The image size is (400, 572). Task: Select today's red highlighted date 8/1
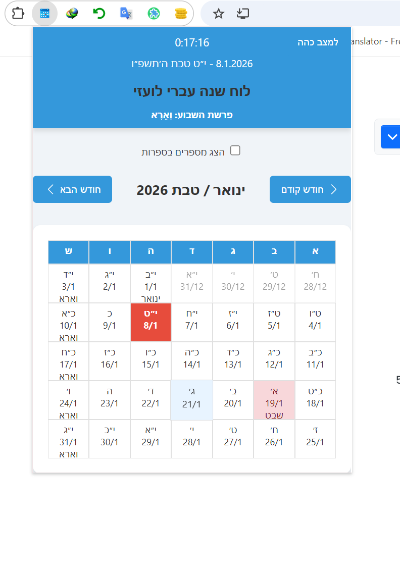click(151, 323)
